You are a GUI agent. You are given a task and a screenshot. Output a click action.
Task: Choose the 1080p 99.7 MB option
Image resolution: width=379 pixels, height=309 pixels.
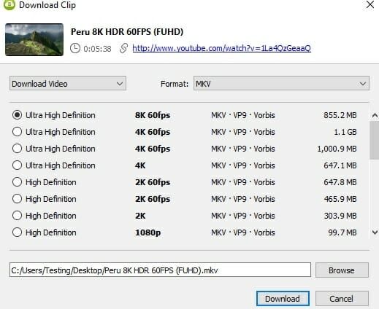pos(17,232)
